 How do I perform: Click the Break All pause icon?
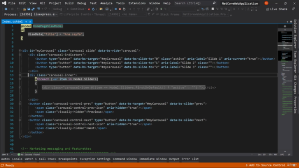[115, 9]
